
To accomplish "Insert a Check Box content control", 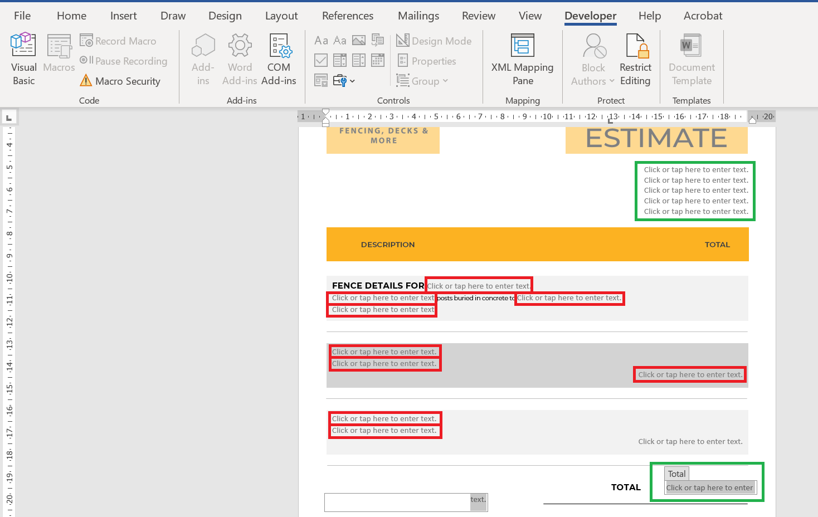I will click(x=321, y=60).
